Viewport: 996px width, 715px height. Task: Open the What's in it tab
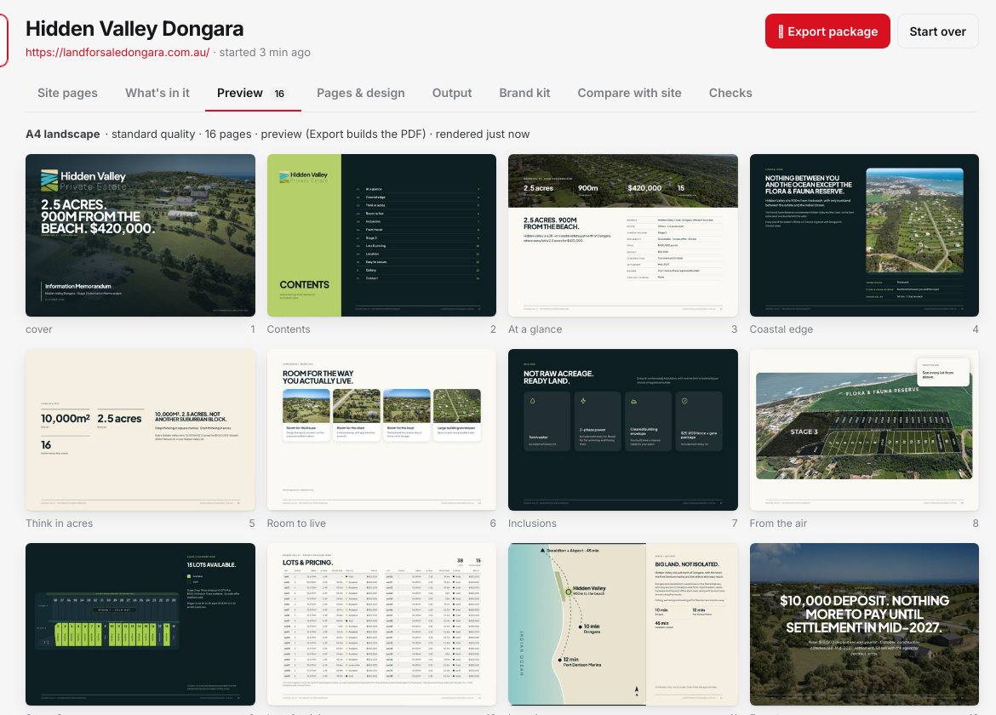[x=157, y=93]
